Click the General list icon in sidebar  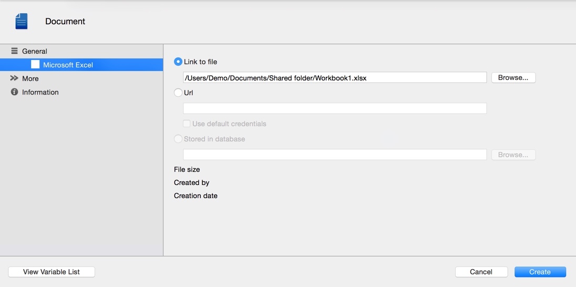14,51
